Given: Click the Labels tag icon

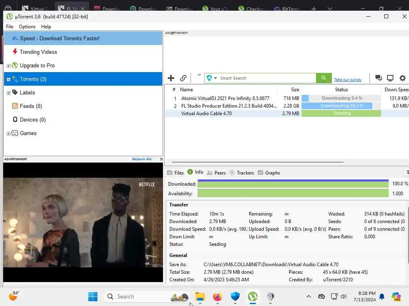Looking at the screenshot, I should pos(15,92).
